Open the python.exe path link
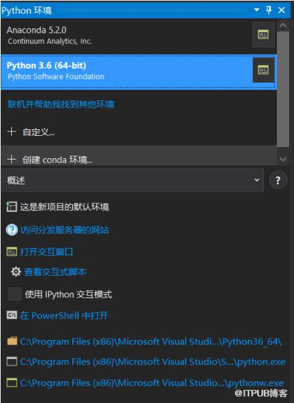This screenshot has width=294, height=403. [153, 362]
